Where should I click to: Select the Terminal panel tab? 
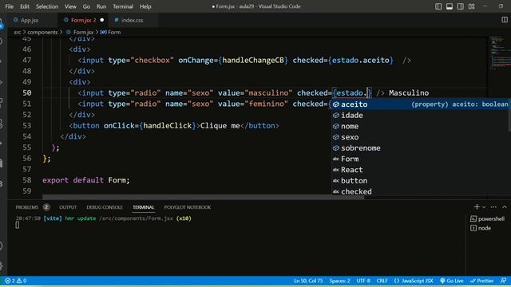(144, 207)
